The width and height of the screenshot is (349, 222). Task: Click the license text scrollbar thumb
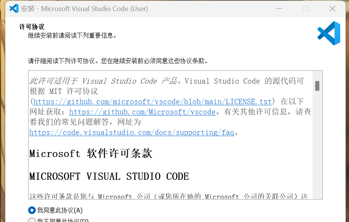[x=317, y=86]
